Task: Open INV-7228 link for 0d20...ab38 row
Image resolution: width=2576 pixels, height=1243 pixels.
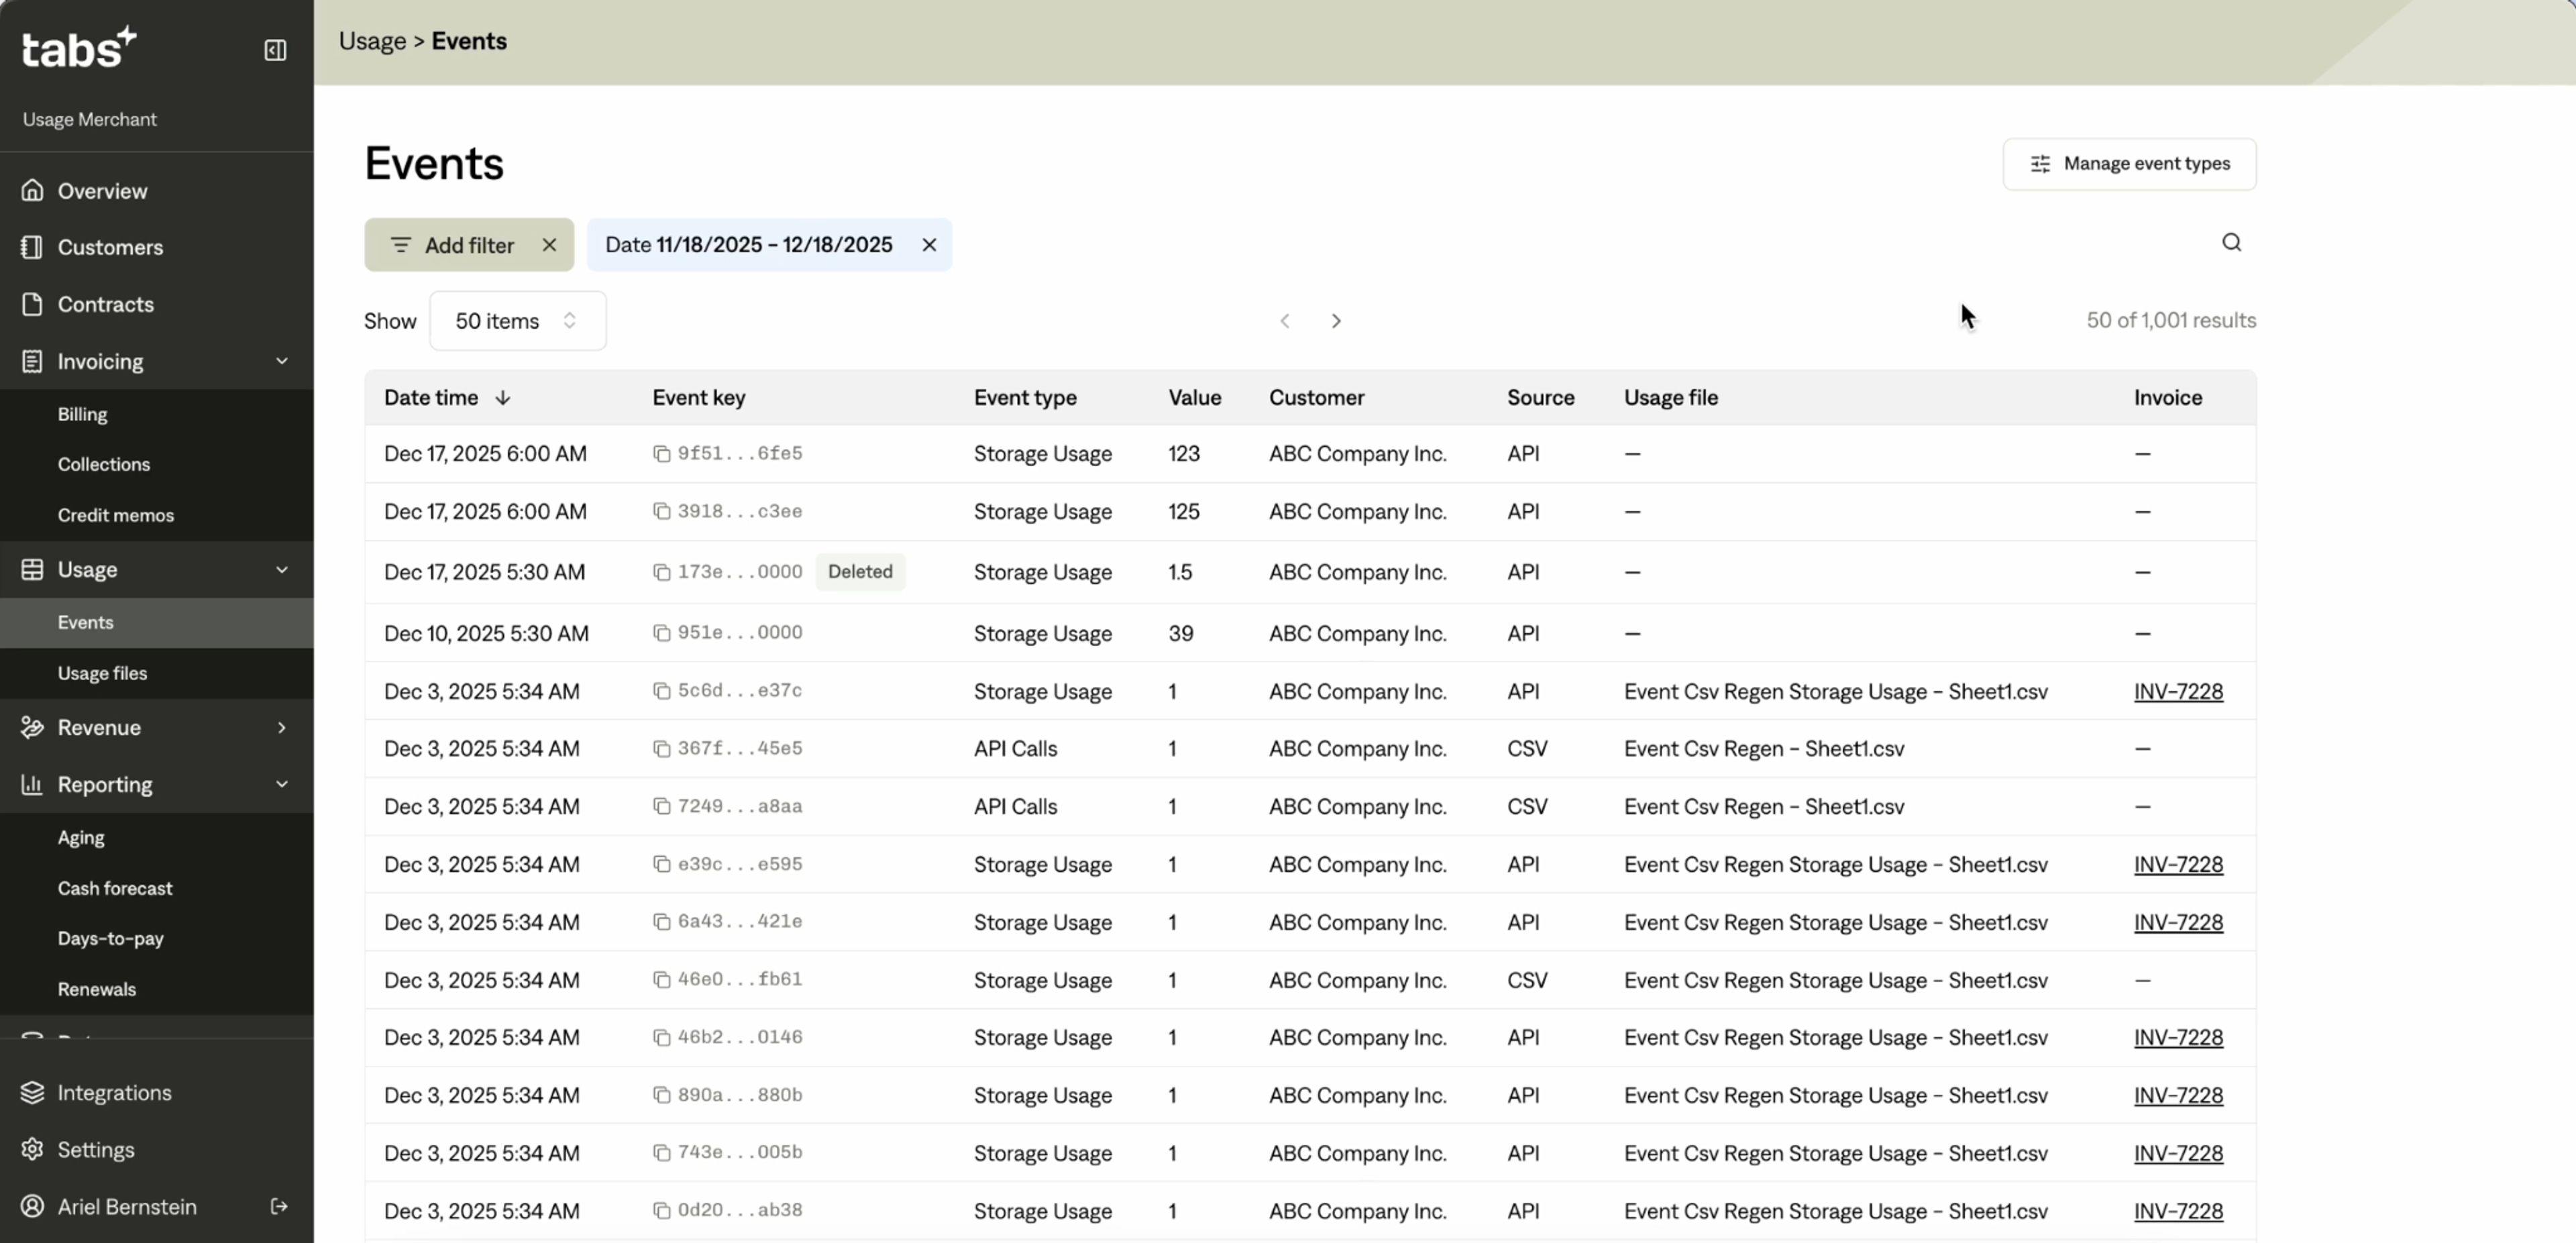Action: pyautogui.click(x=2178, y=1211)
